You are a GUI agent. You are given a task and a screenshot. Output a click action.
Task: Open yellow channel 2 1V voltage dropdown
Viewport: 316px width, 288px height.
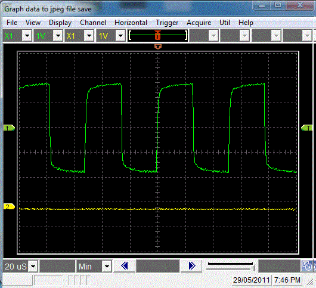pos(120,36)
